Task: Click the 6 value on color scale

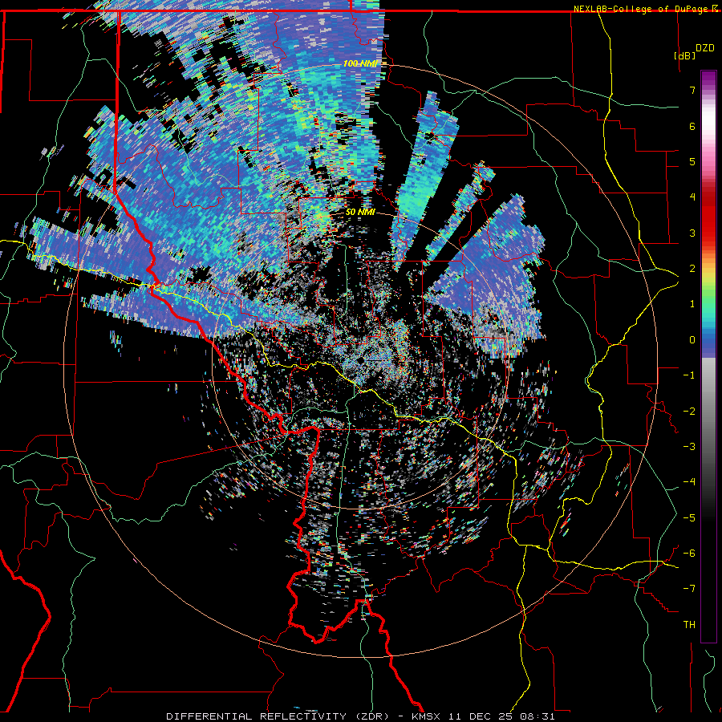Action: click(692, 126)
